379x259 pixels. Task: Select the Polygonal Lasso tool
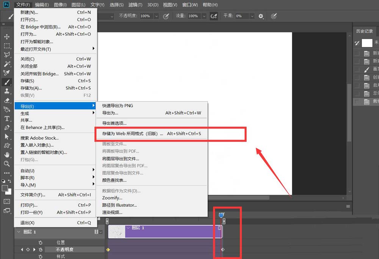(7, 55)
